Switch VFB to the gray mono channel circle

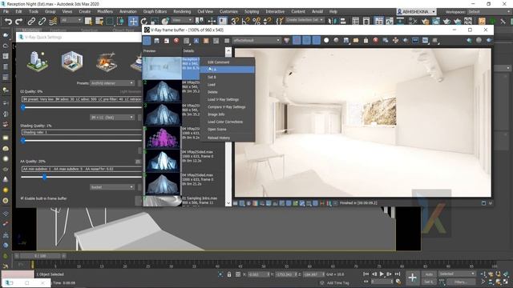coord(336,41)
